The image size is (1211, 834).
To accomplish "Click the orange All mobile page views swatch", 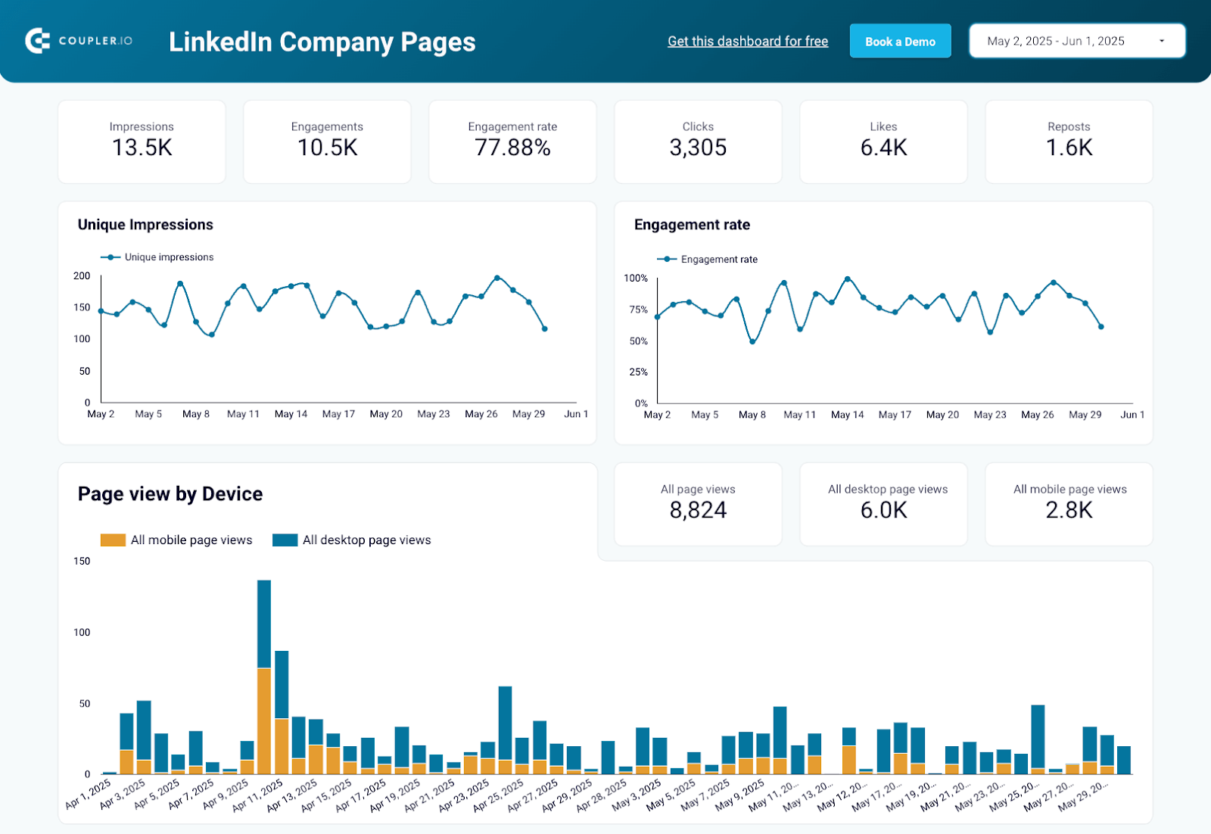I will tap(113, 540).
